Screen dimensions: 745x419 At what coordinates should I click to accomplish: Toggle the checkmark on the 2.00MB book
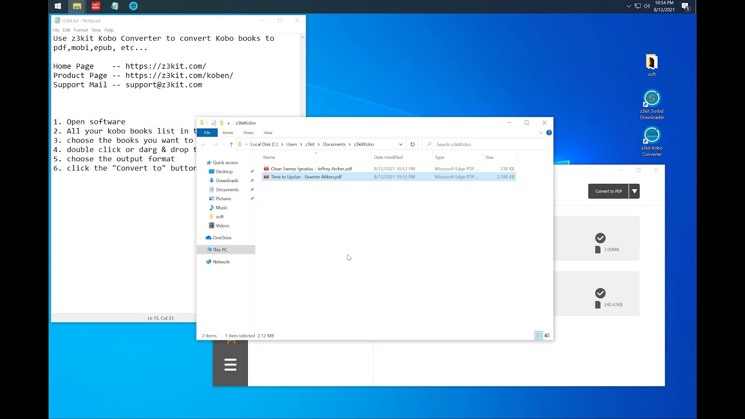point(600,238)
